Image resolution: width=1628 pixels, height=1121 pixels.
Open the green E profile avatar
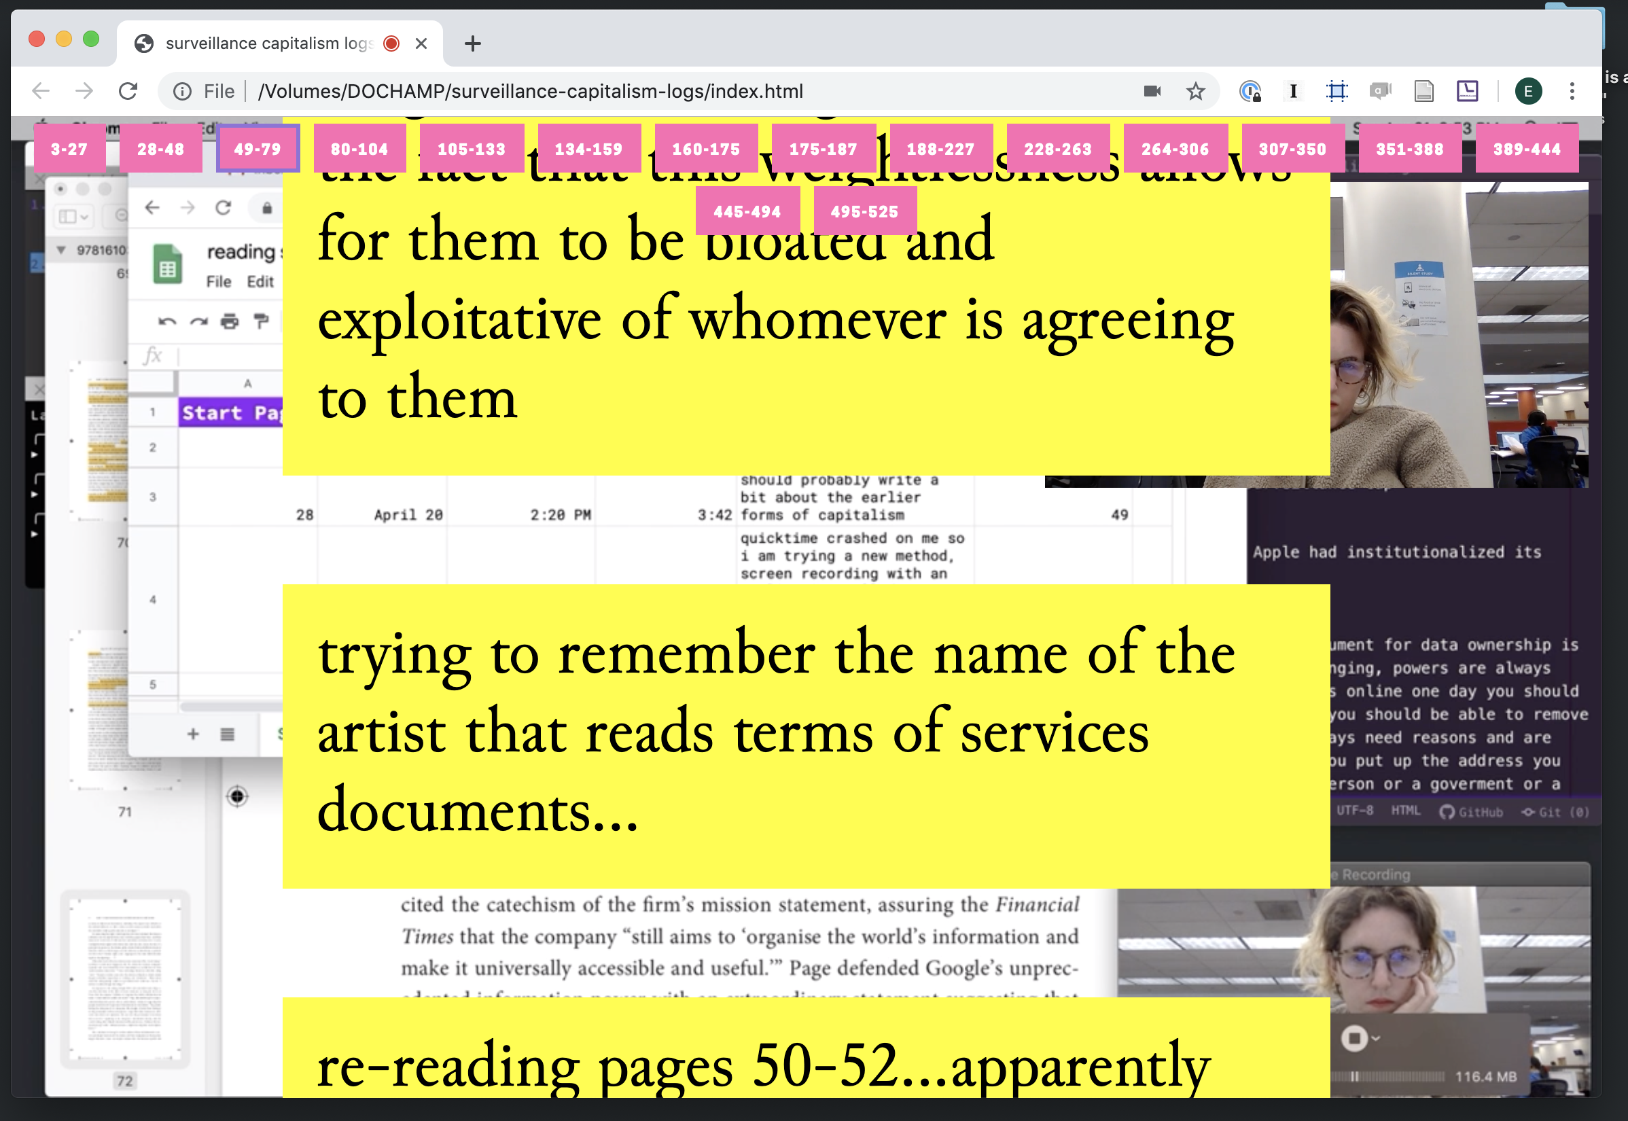[x=1528, y=91]
